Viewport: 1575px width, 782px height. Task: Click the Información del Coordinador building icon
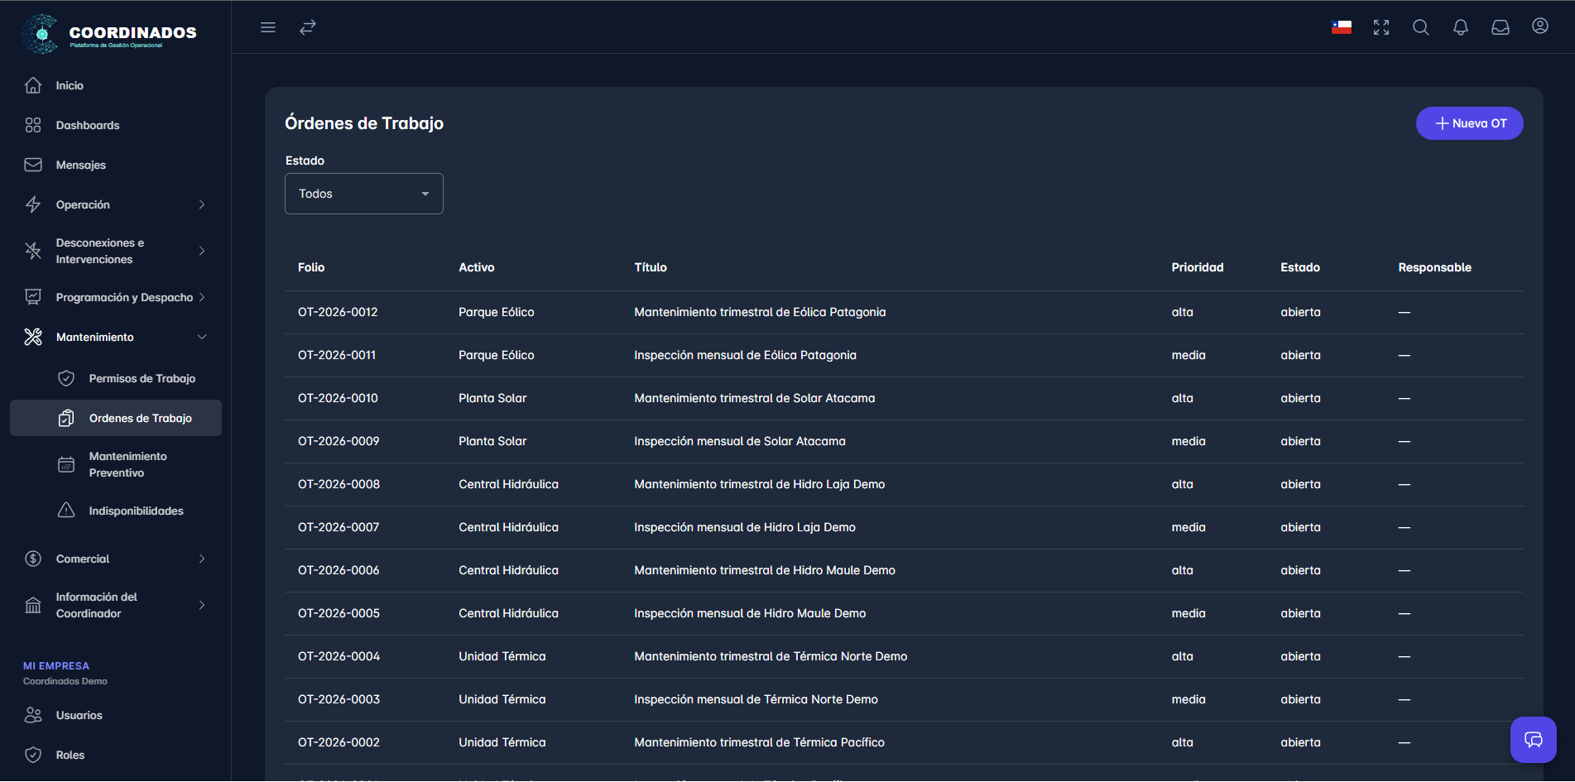pyautogui.click(x=33, y=605)
